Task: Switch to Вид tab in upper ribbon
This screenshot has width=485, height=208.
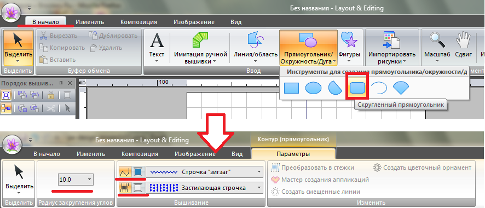Action: (236, 22)
